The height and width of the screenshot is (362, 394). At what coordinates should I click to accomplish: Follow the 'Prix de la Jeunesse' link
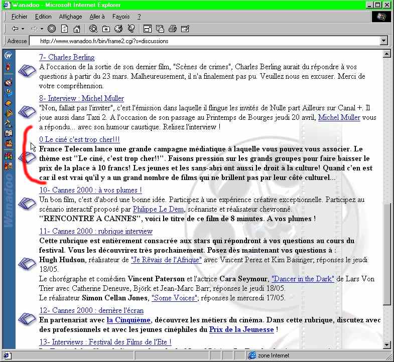point(241,329)
